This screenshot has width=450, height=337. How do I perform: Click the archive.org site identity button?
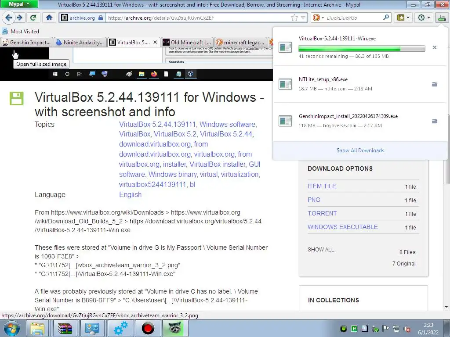82,18
